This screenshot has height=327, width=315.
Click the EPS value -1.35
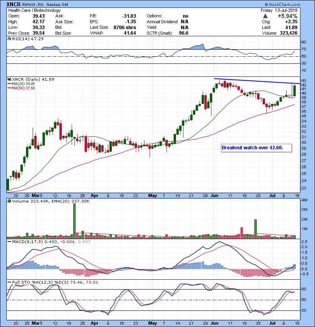(x=130, y=22)
